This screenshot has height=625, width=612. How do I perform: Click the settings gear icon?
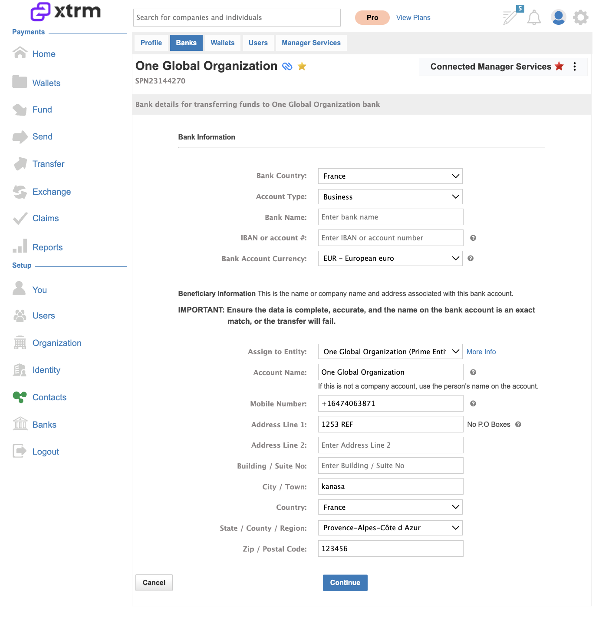(580, 17)
